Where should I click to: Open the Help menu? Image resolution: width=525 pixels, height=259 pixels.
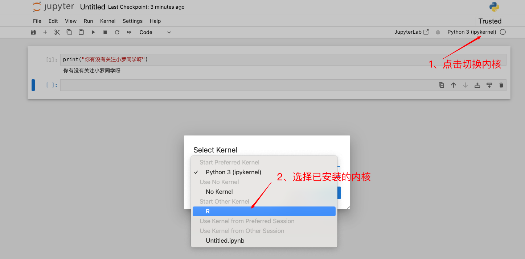(155, 21)
